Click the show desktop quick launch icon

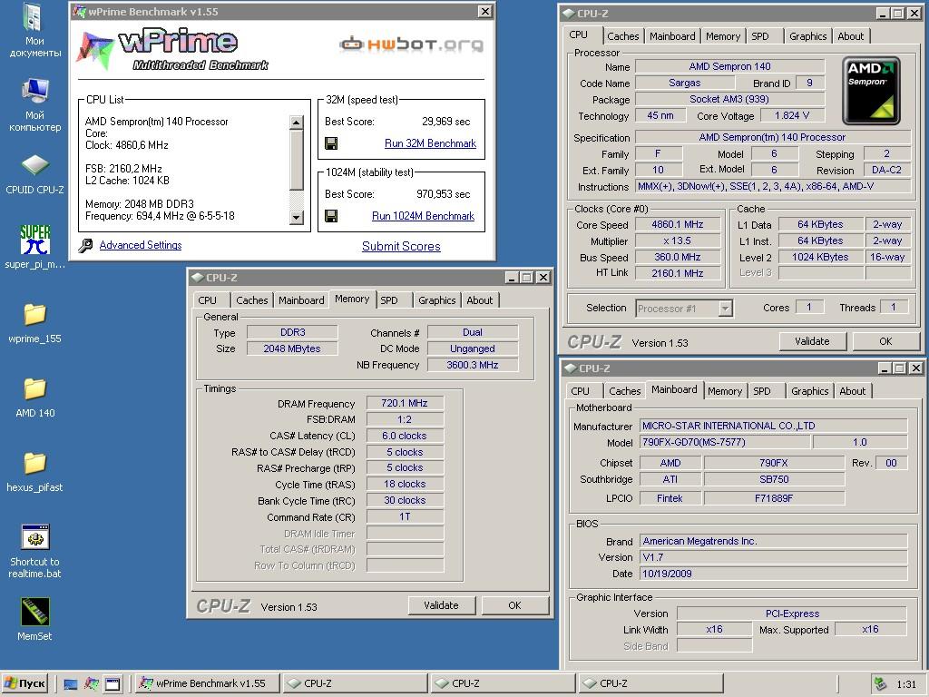pyautogui.click(x=71, y=684)
